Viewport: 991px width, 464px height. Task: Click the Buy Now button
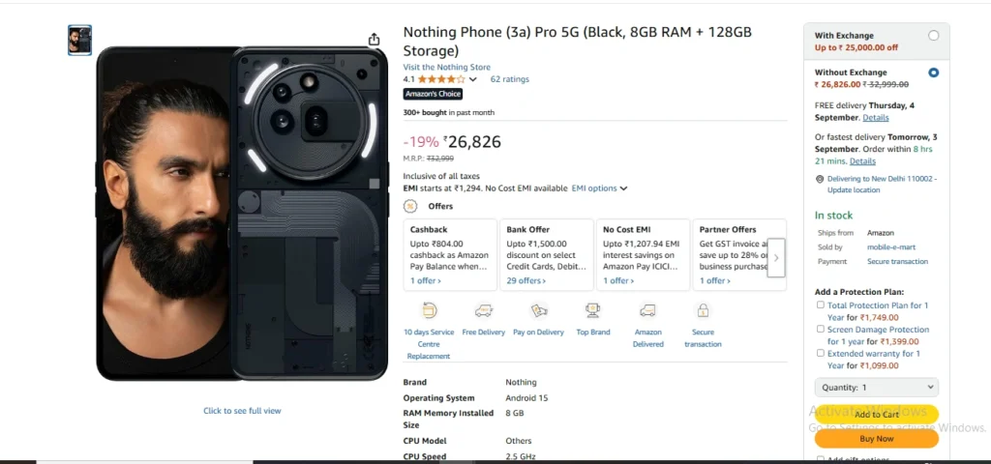point(876,439)
